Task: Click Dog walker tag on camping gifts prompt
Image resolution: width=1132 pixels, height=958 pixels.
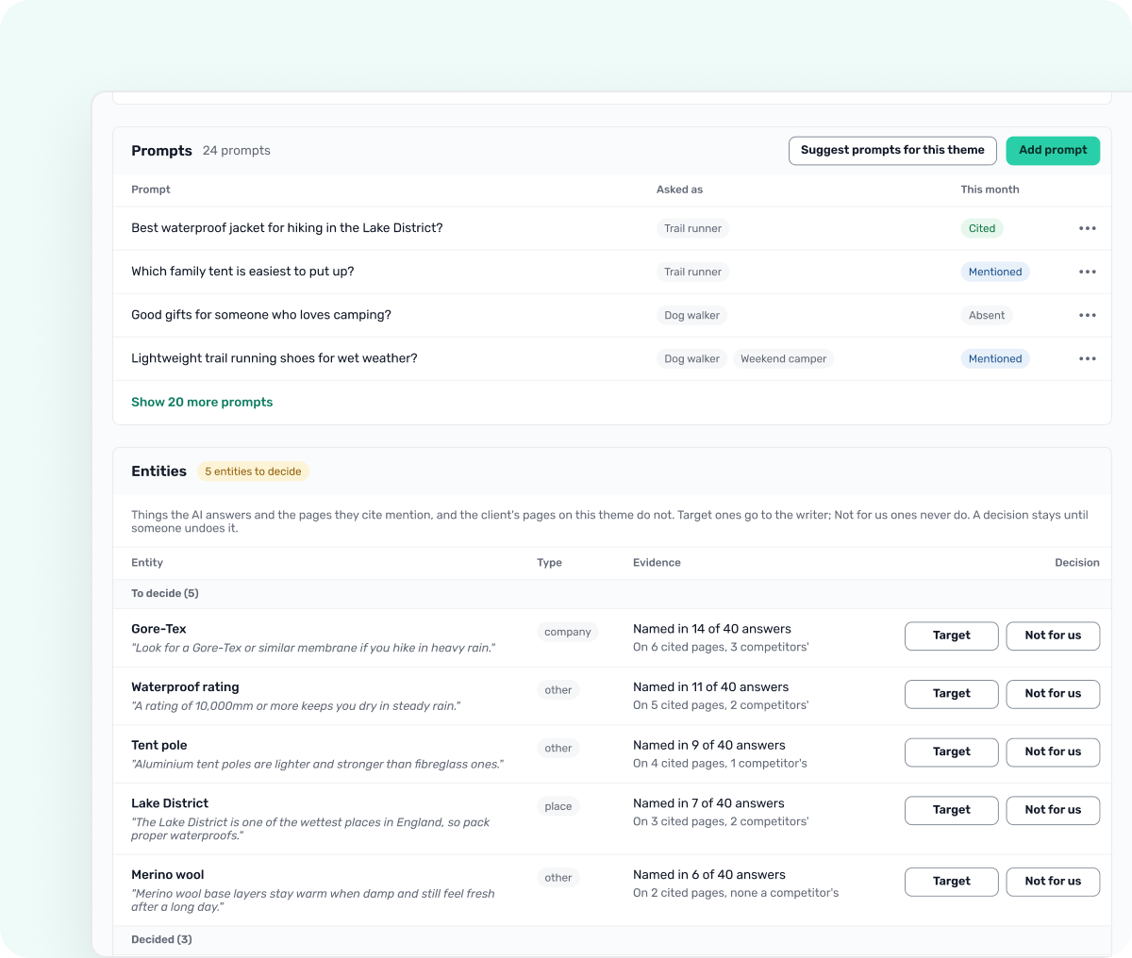Action: click(x=691, y=315)
